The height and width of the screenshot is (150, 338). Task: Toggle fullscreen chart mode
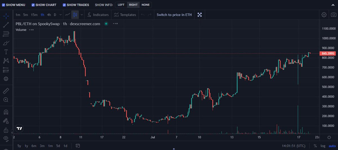pyautogui.click(x=199, y=15)
